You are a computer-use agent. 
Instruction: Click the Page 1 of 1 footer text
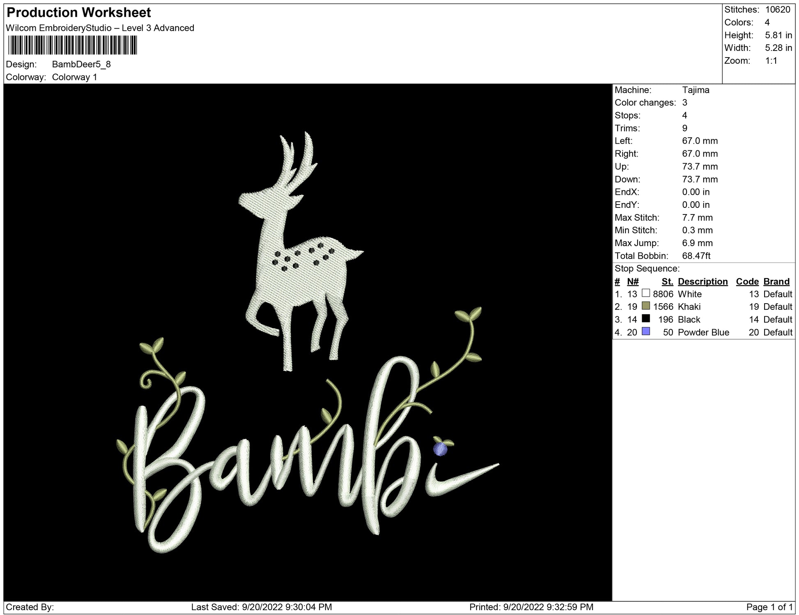(769, 607)
